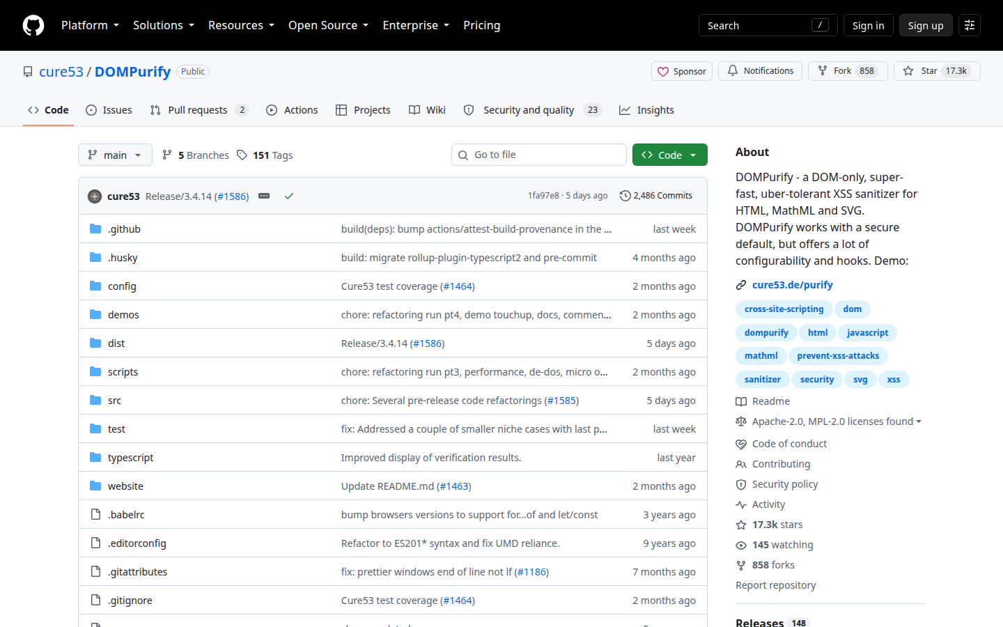The image size is (1003, 627).
Task: Open the prevent-xss-attacks topic tag
Action: 838,356
